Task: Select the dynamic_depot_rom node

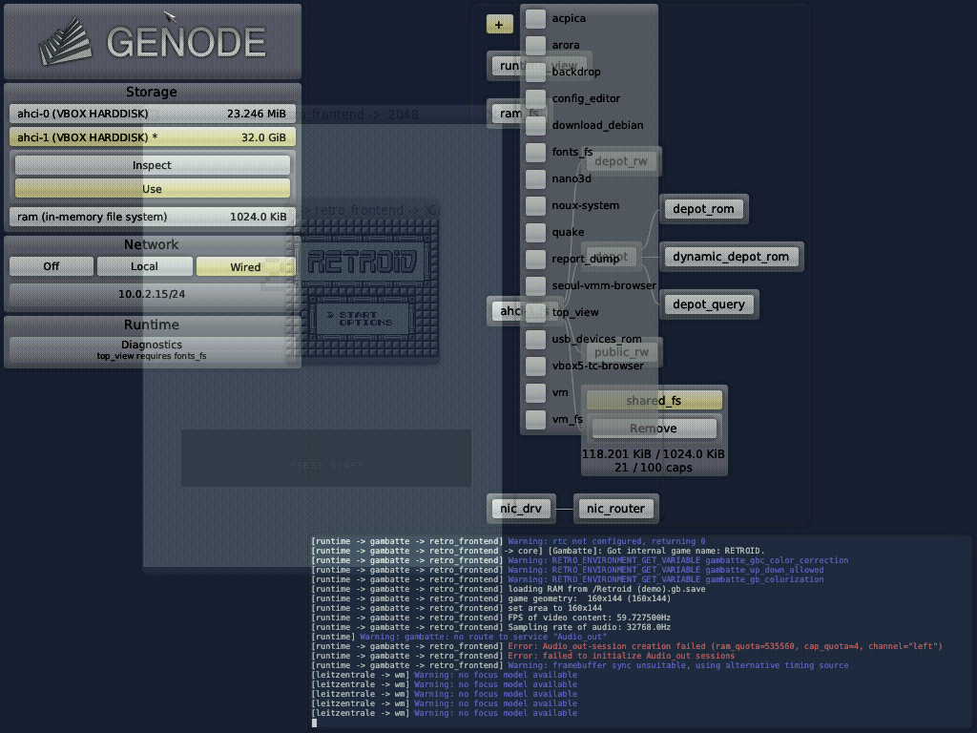Action: point(731,257)
